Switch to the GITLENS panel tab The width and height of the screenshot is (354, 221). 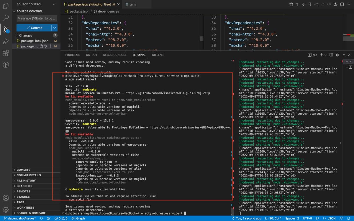tap(158, 55)
